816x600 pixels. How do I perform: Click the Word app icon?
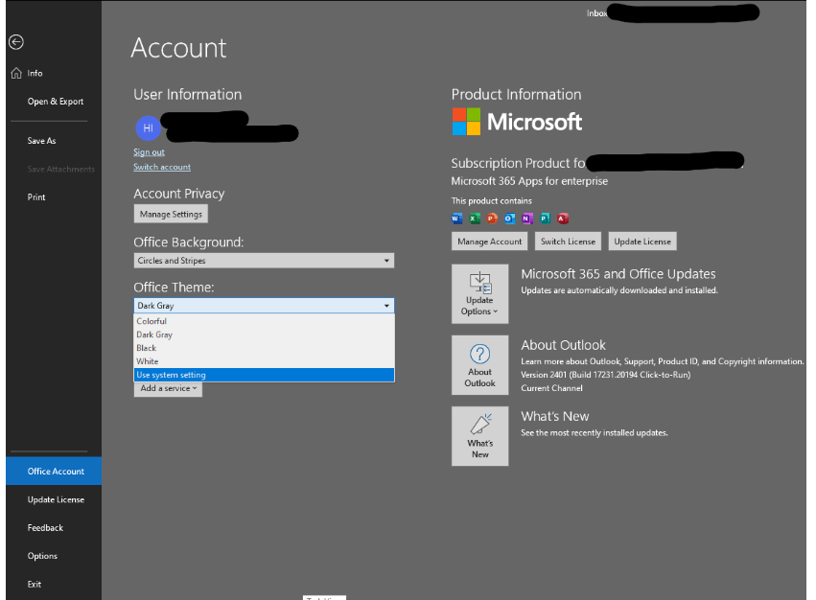457,219
